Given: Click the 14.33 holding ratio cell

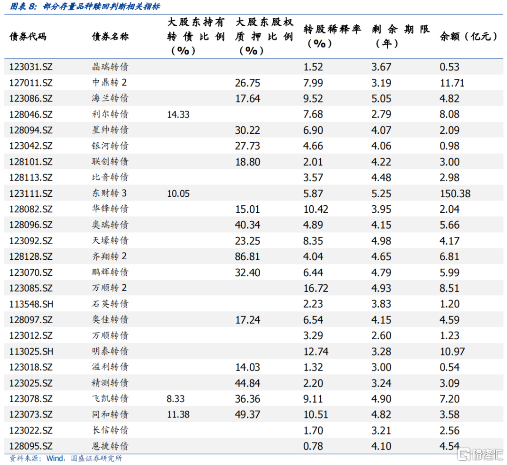Looking at the screenshot, I should point(178,115).
